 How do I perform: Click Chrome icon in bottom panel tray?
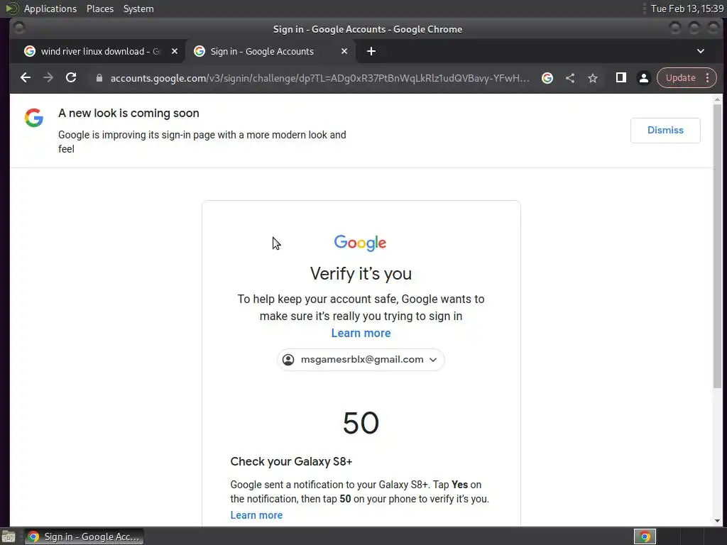coord(645,536)
